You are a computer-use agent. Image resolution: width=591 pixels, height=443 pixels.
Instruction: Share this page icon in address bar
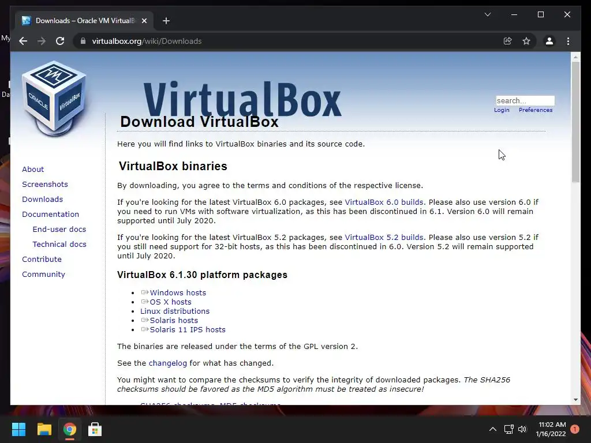508,41
